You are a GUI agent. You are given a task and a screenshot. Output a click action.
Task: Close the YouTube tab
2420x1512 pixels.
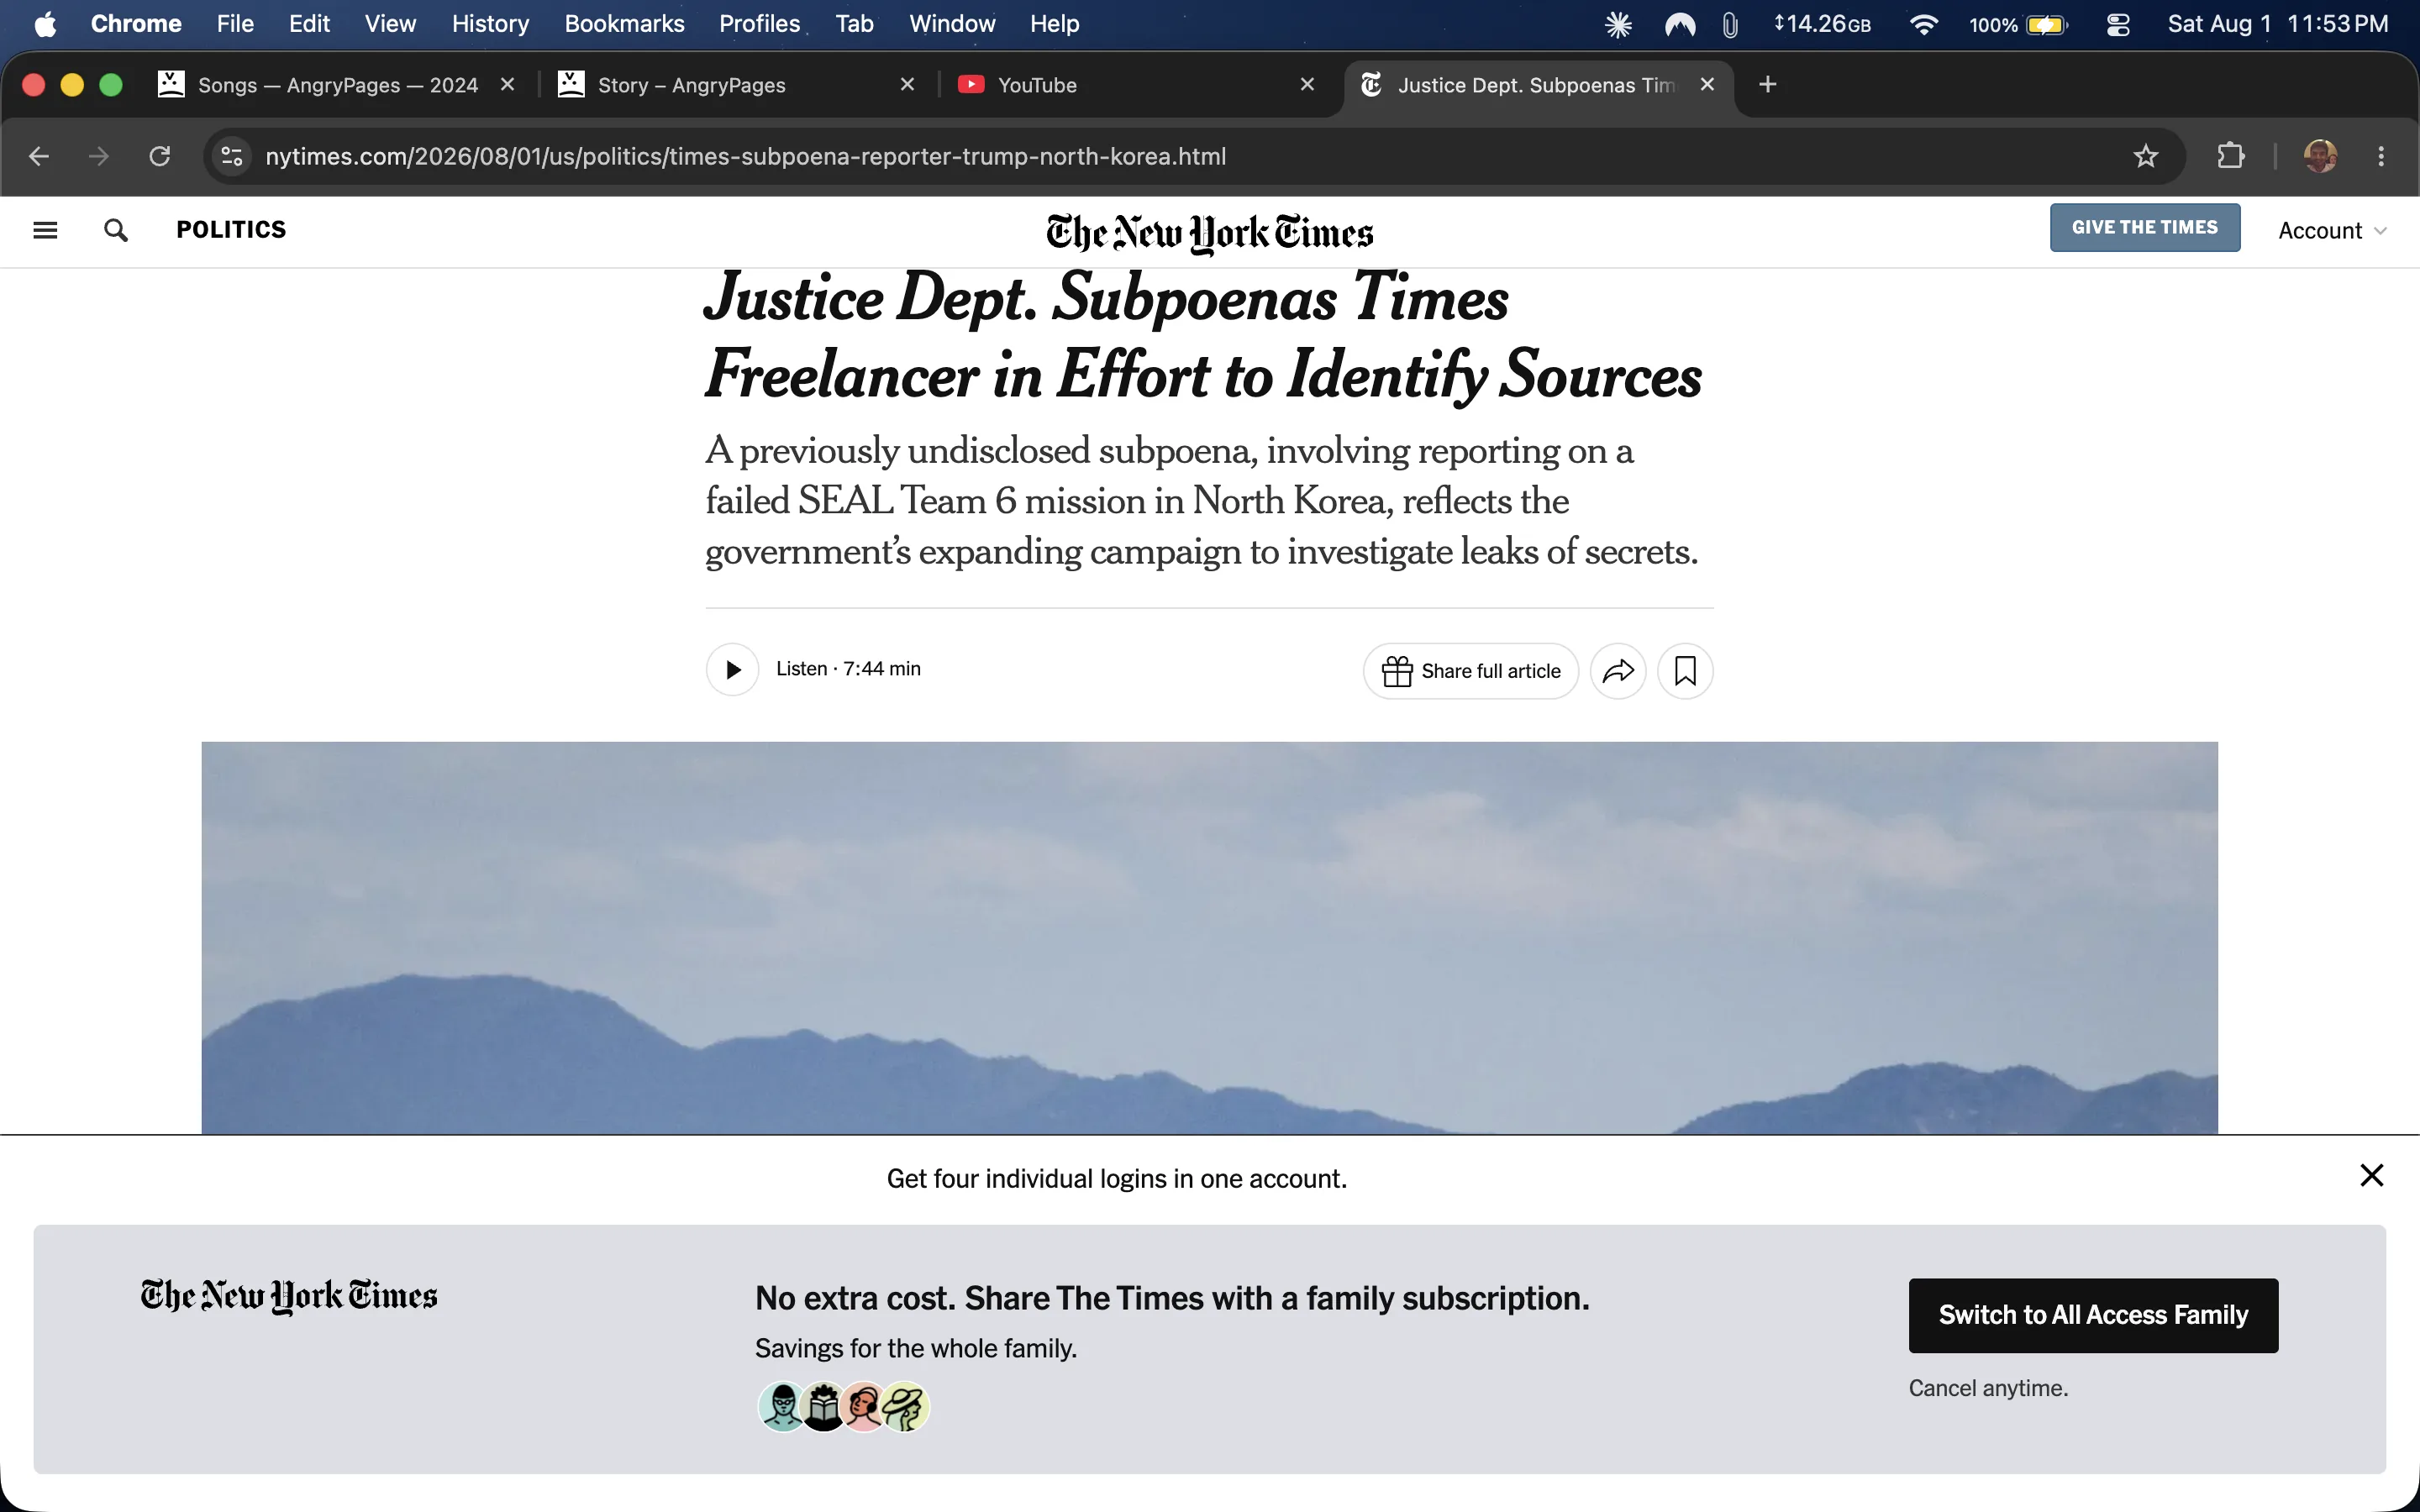(1307, 85)
